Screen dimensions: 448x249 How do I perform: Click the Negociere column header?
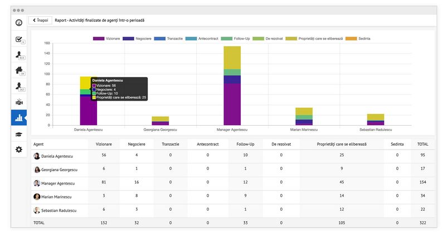click(137, 144)
